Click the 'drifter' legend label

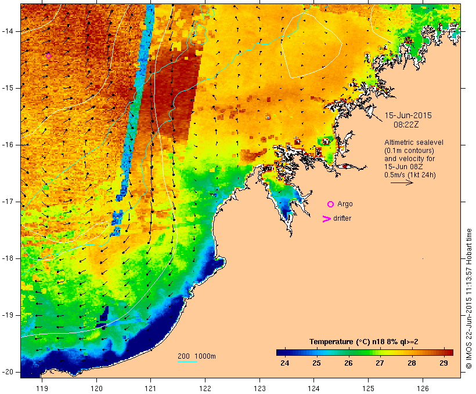[x=342, y=218]
